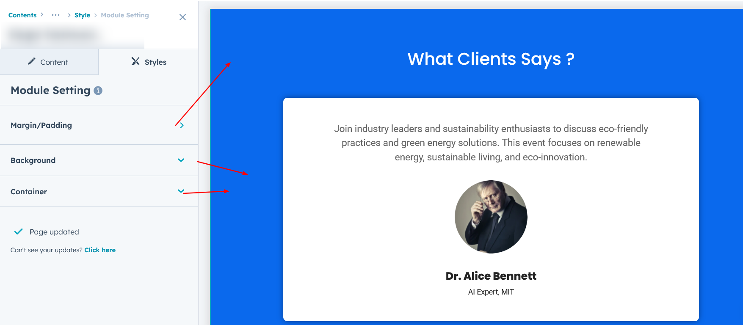Screen dimensions: 743x325
Task: Expand the Background section chevron
Action: 181,160
